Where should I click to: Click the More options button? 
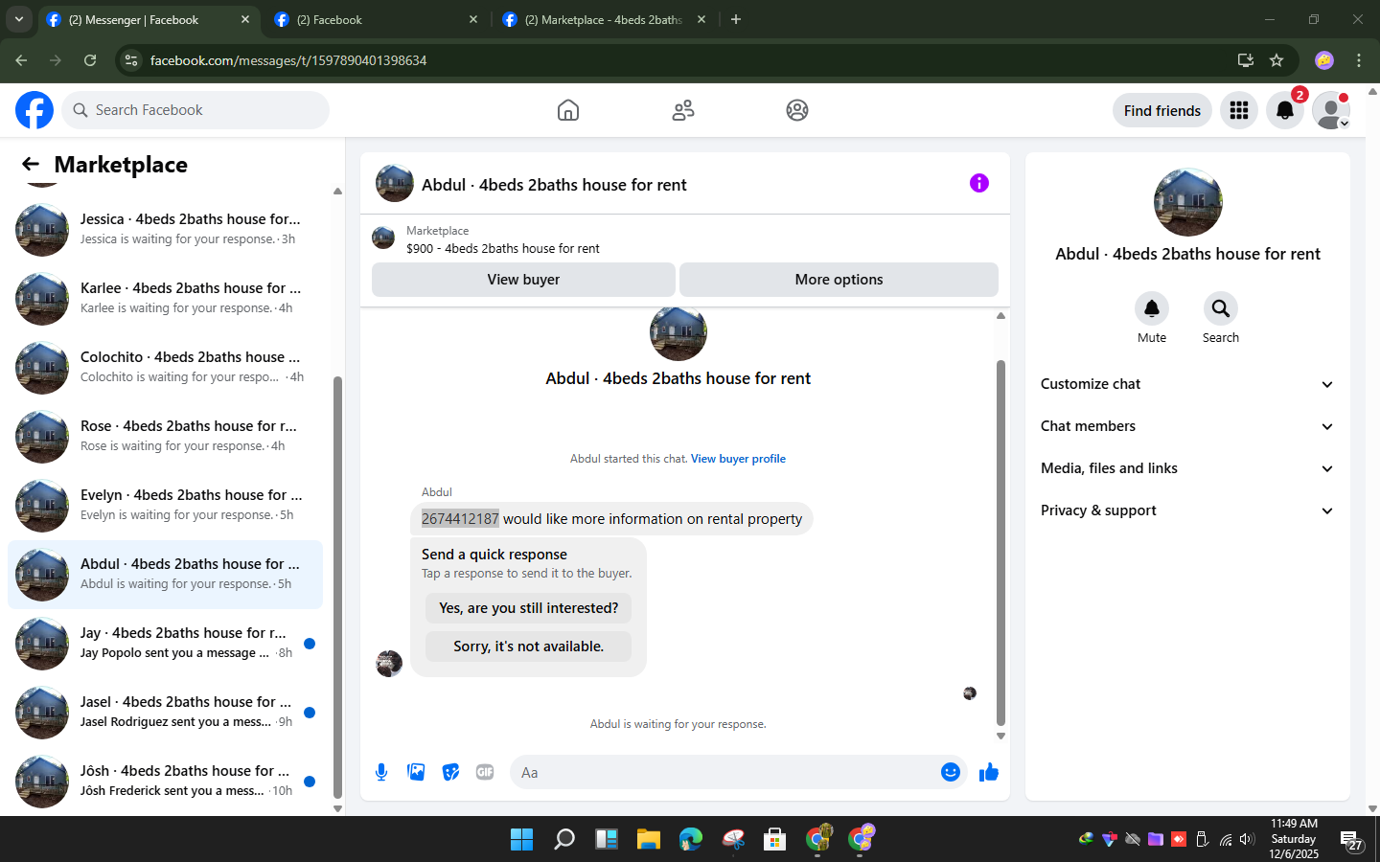point(839,280)
